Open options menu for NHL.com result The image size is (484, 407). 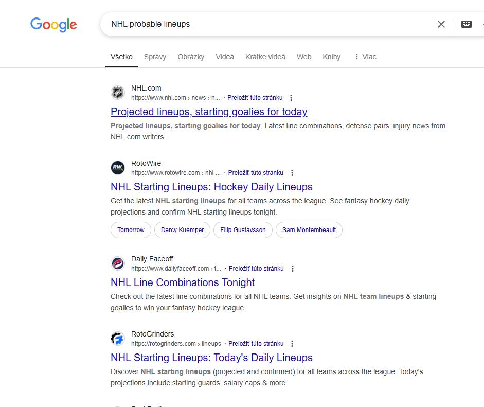(291, 98)
